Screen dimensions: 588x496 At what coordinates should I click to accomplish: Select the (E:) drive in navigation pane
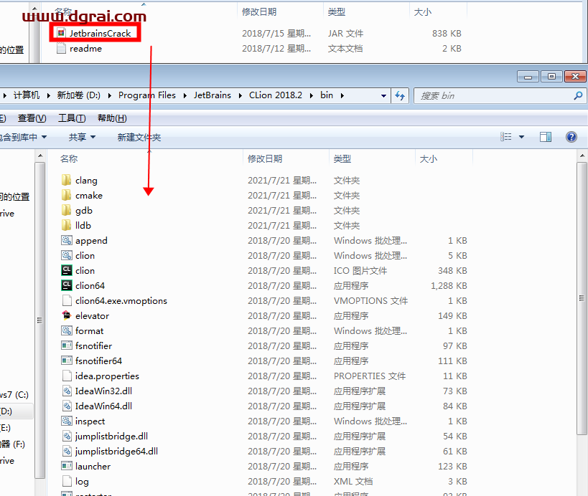click(5, 427)
